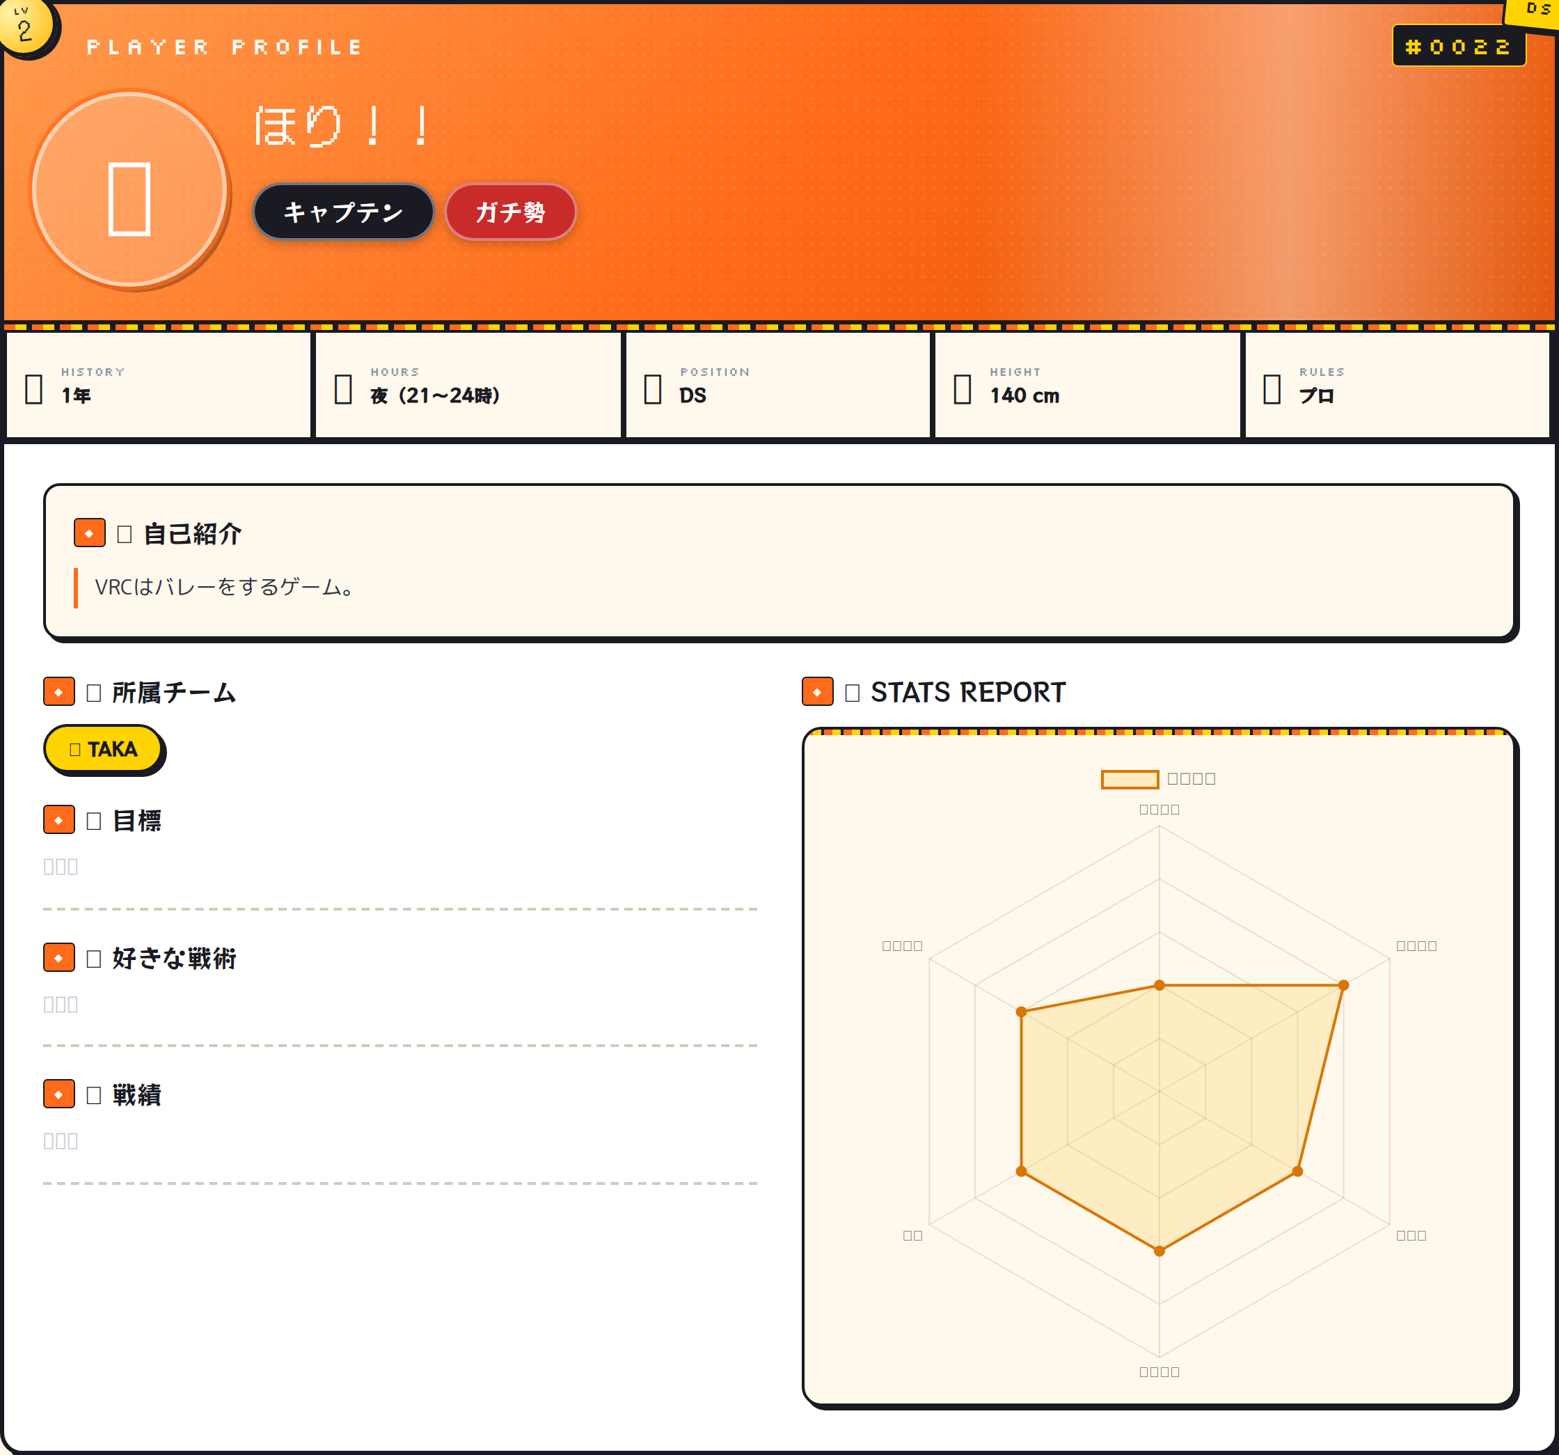The height and width of the screenshot is (1455, 1559).
Task: Toggle the radar chart legend swatch
Action: [x=1130, y=779]
